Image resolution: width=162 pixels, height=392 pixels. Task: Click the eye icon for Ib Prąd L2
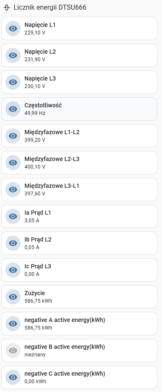pyautogui.click(x=13, y=243)
